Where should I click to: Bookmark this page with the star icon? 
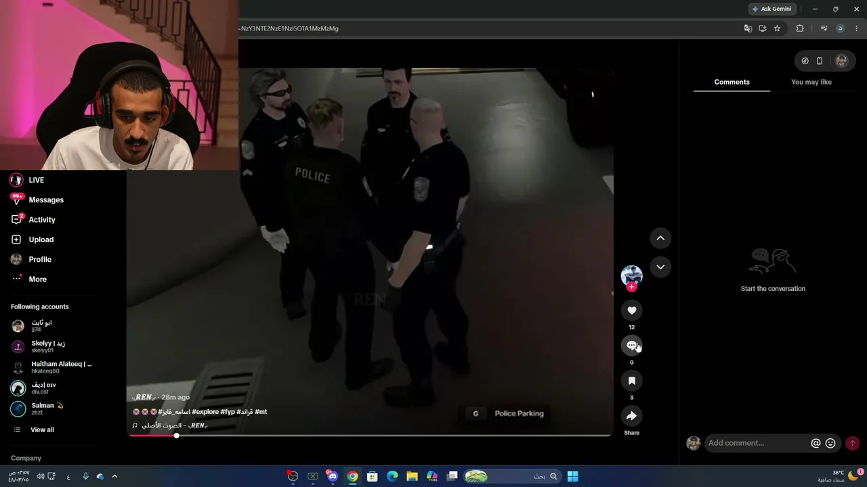click(777, 28)
